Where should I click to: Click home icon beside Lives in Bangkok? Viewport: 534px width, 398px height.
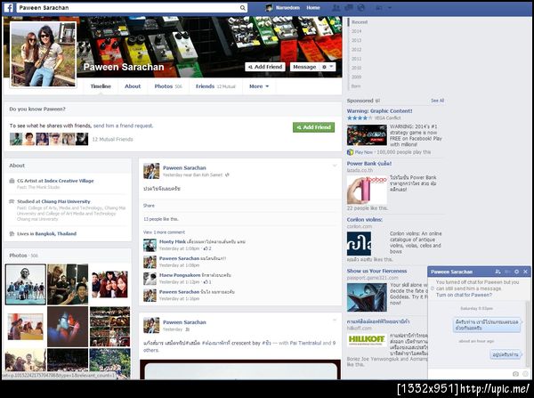[12, 234]
